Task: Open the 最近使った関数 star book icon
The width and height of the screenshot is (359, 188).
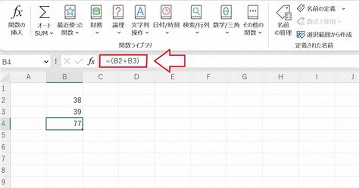Action: (x=70, y=12)
